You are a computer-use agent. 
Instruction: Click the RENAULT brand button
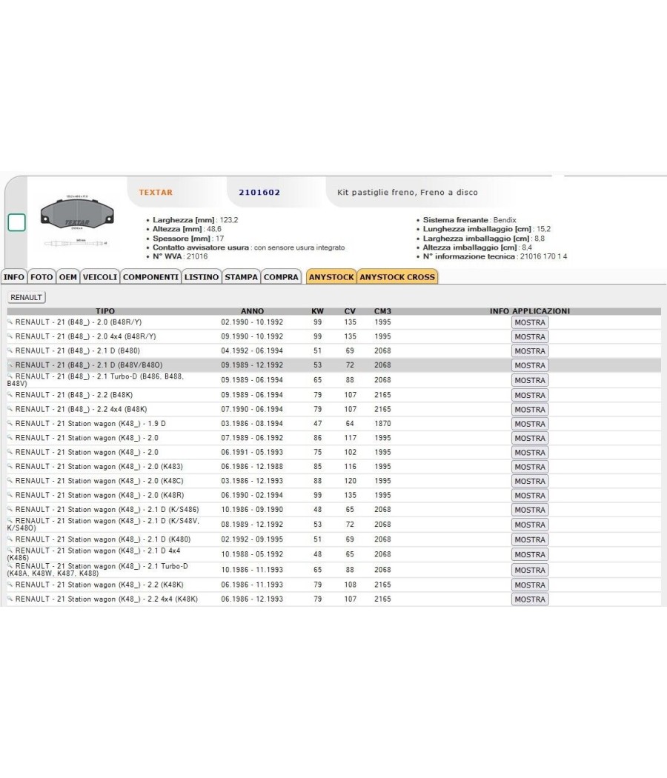[x=26, y=297]
